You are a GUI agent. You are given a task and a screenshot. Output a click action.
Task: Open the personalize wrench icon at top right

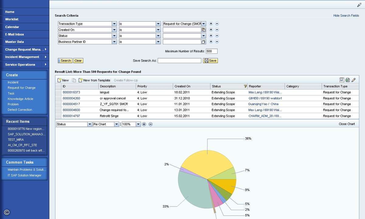[x=359, y=5]
